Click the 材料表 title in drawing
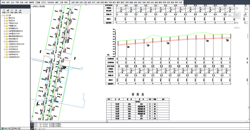Viewport: 250px width, 130px height. pos(138,95)
